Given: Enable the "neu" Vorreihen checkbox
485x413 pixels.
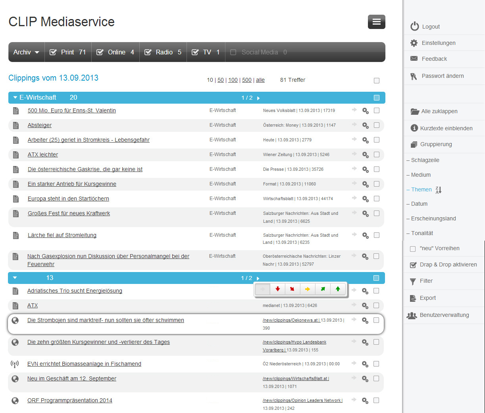Looking at the screenshot, I should point(413,249).
